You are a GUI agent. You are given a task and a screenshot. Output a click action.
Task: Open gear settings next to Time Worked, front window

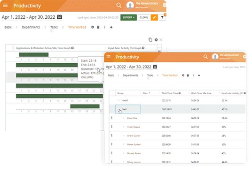point(183,75)
